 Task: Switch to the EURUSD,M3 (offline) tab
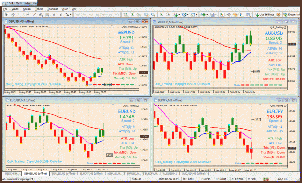63,174
